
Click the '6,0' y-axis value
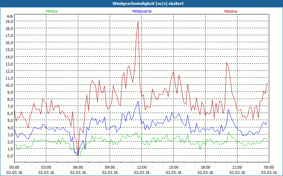click(10, 113)
